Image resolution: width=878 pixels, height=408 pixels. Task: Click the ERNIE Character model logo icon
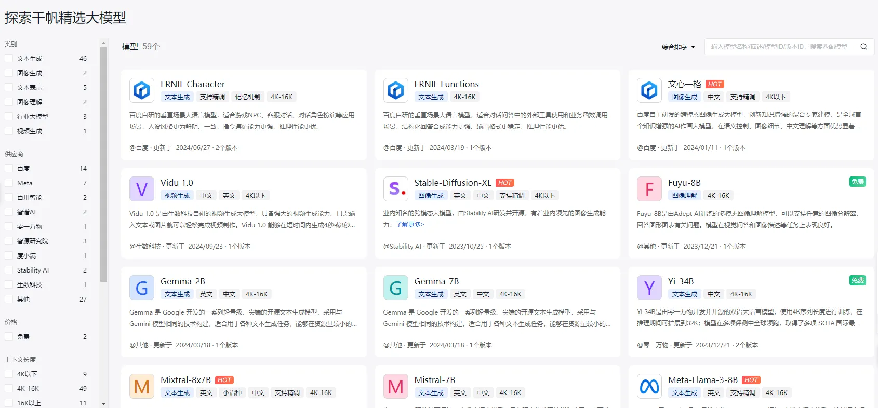click(142, 90)
